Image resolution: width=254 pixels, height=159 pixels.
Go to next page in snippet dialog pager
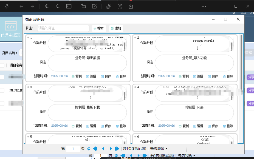coord(111,149)
